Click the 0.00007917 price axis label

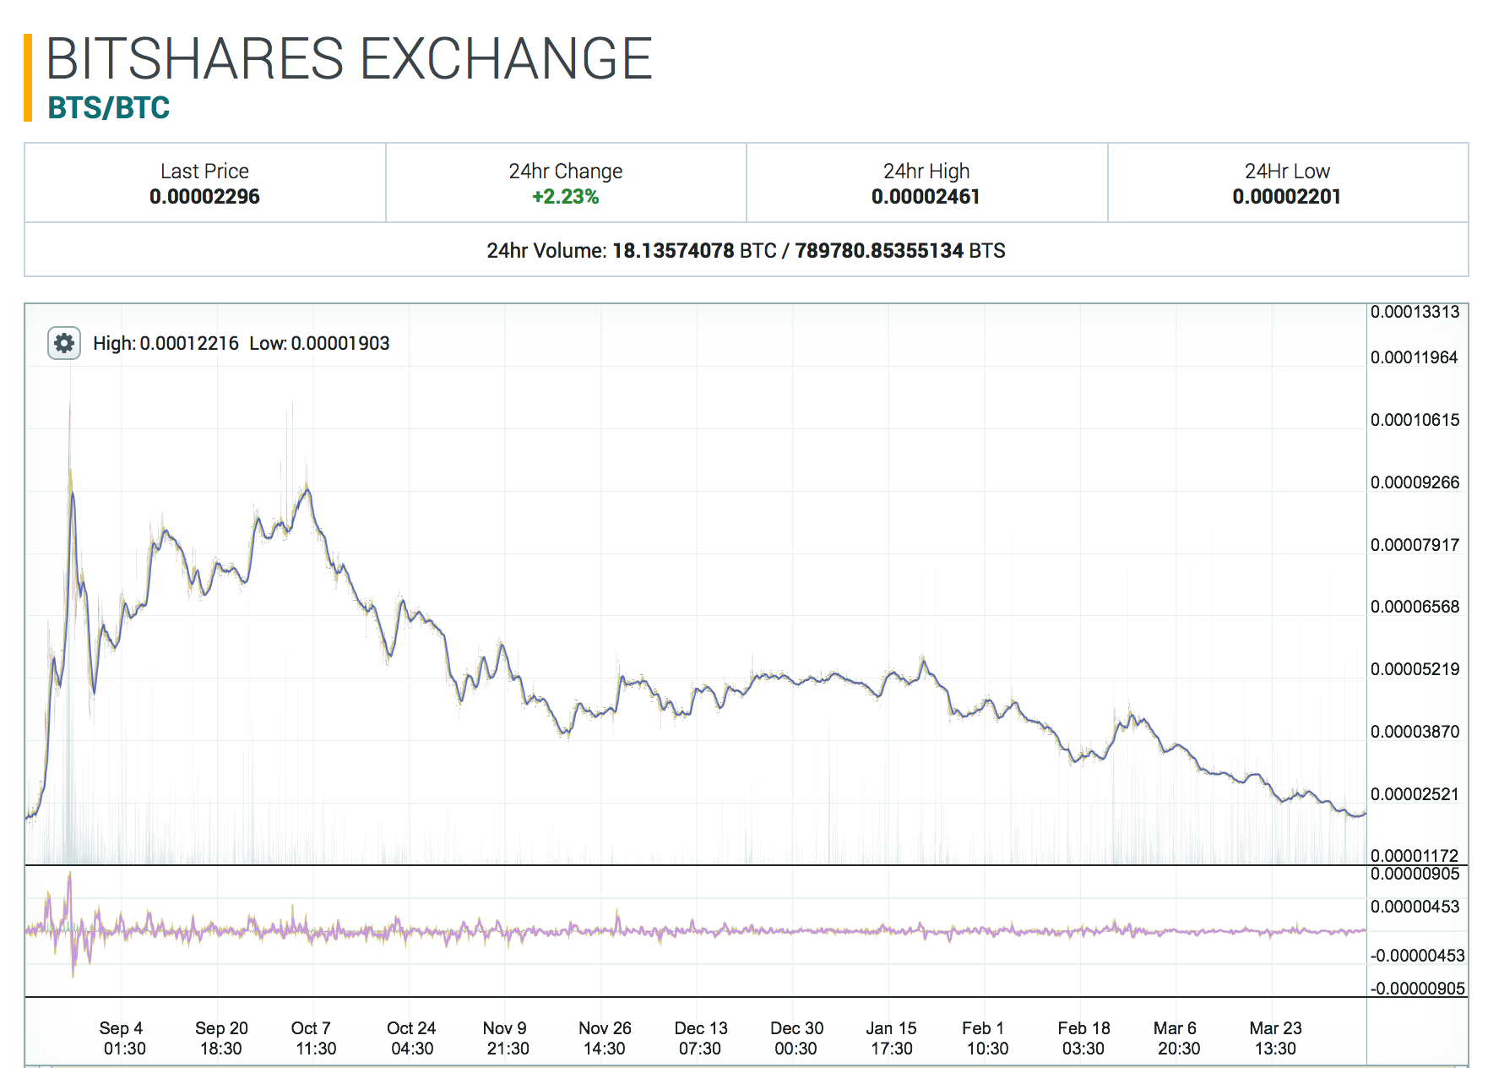(1415, 545)
